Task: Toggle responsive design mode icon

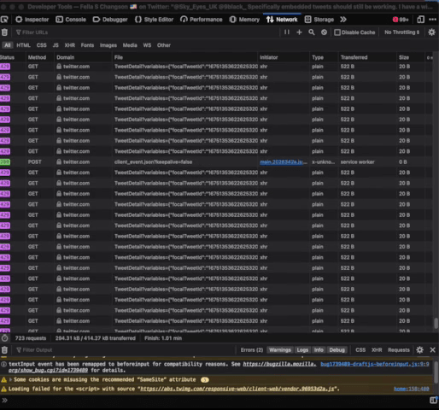Action: 420,20
